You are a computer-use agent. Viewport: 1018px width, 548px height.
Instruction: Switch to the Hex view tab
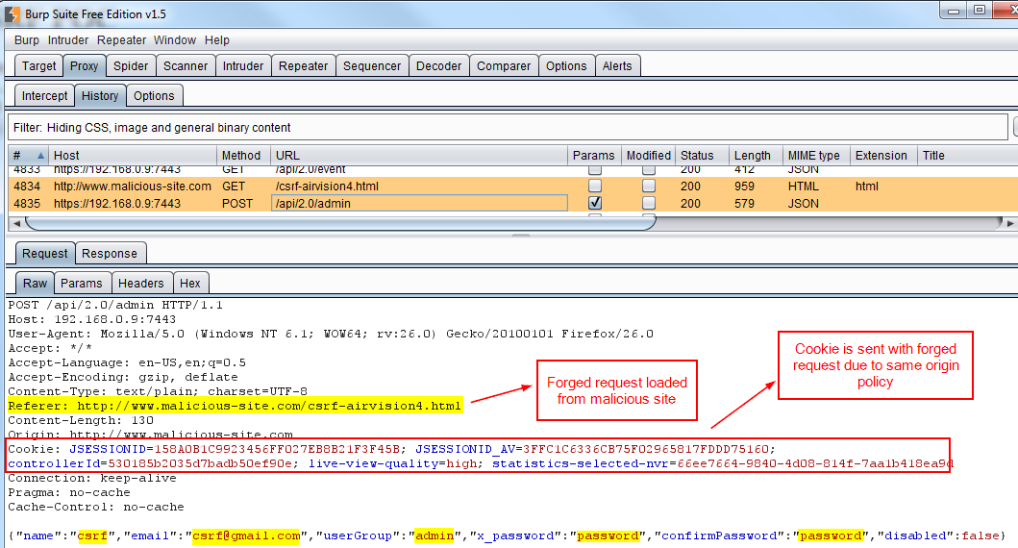[189, 283]
